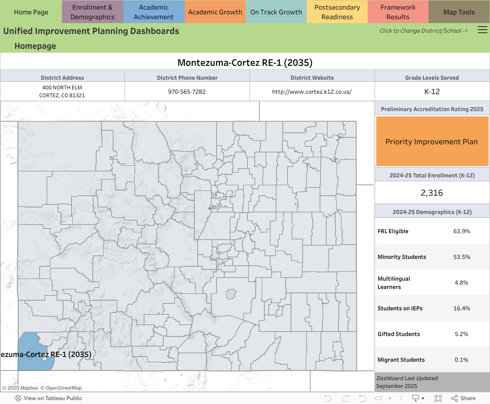Click the Students on IEPs 16.4% value
The width and height of the screenshot is (490, 404).
[x=462, y=308]
